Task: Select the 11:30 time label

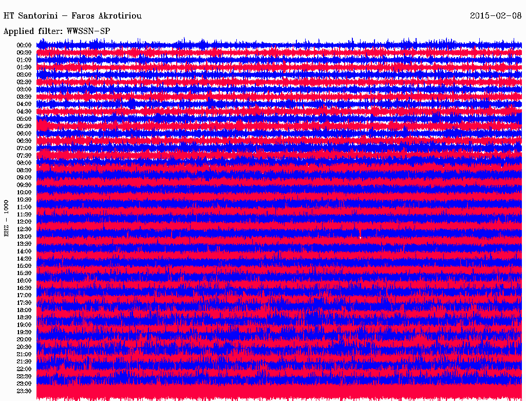Action: click(24, 214)
